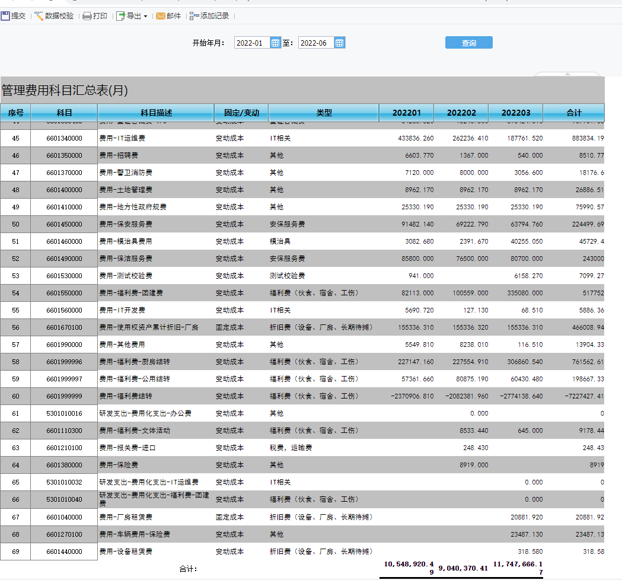The width and height of the screenshot is (622, 580).
Task: Click the 打印 printer icon
Action: tap(87, 16)
